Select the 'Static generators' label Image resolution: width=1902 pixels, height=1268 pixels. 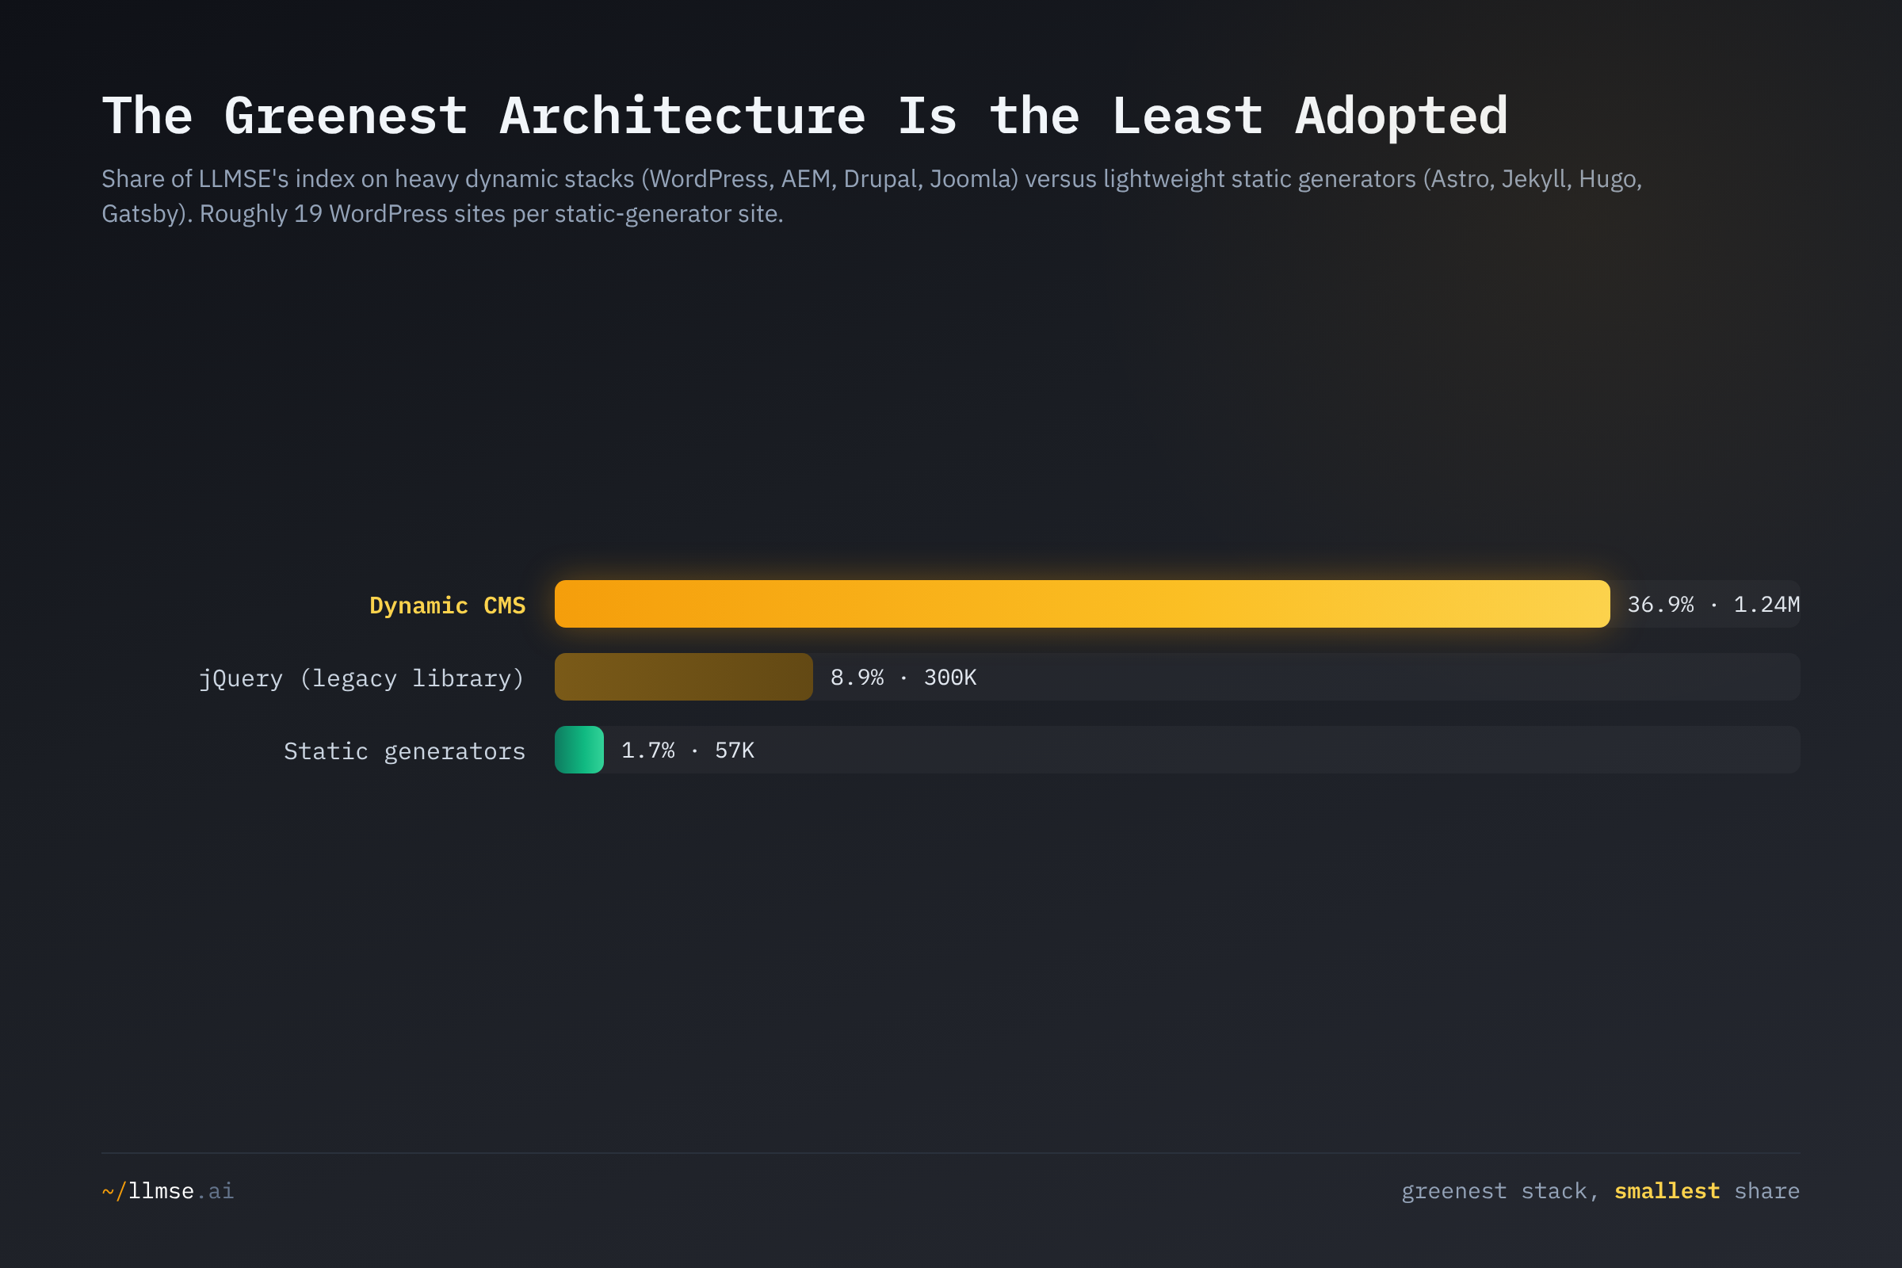coord(404,750)
